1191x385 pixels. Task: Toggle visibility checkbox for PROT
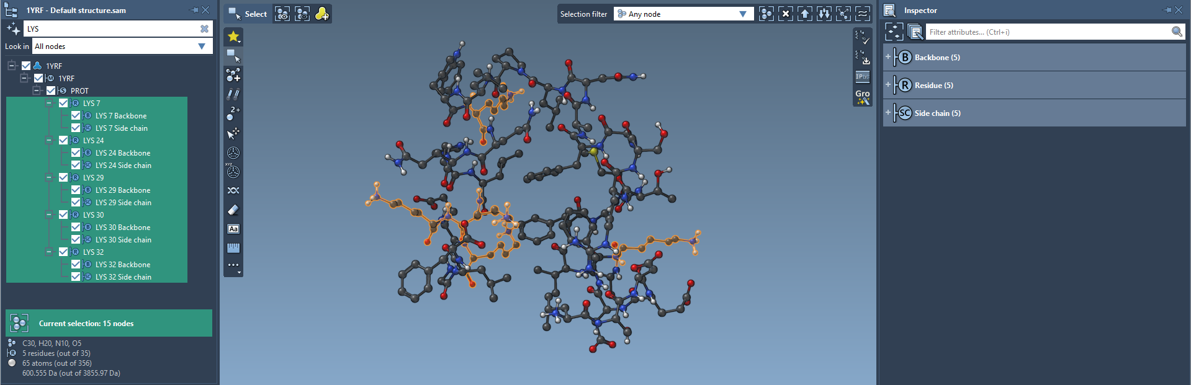click(51, 91)
